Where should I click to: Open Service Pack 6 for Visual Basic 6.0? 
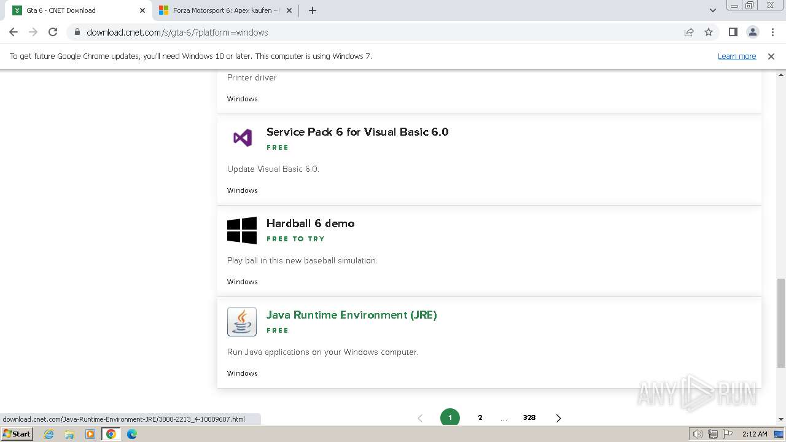click(357, 132)
